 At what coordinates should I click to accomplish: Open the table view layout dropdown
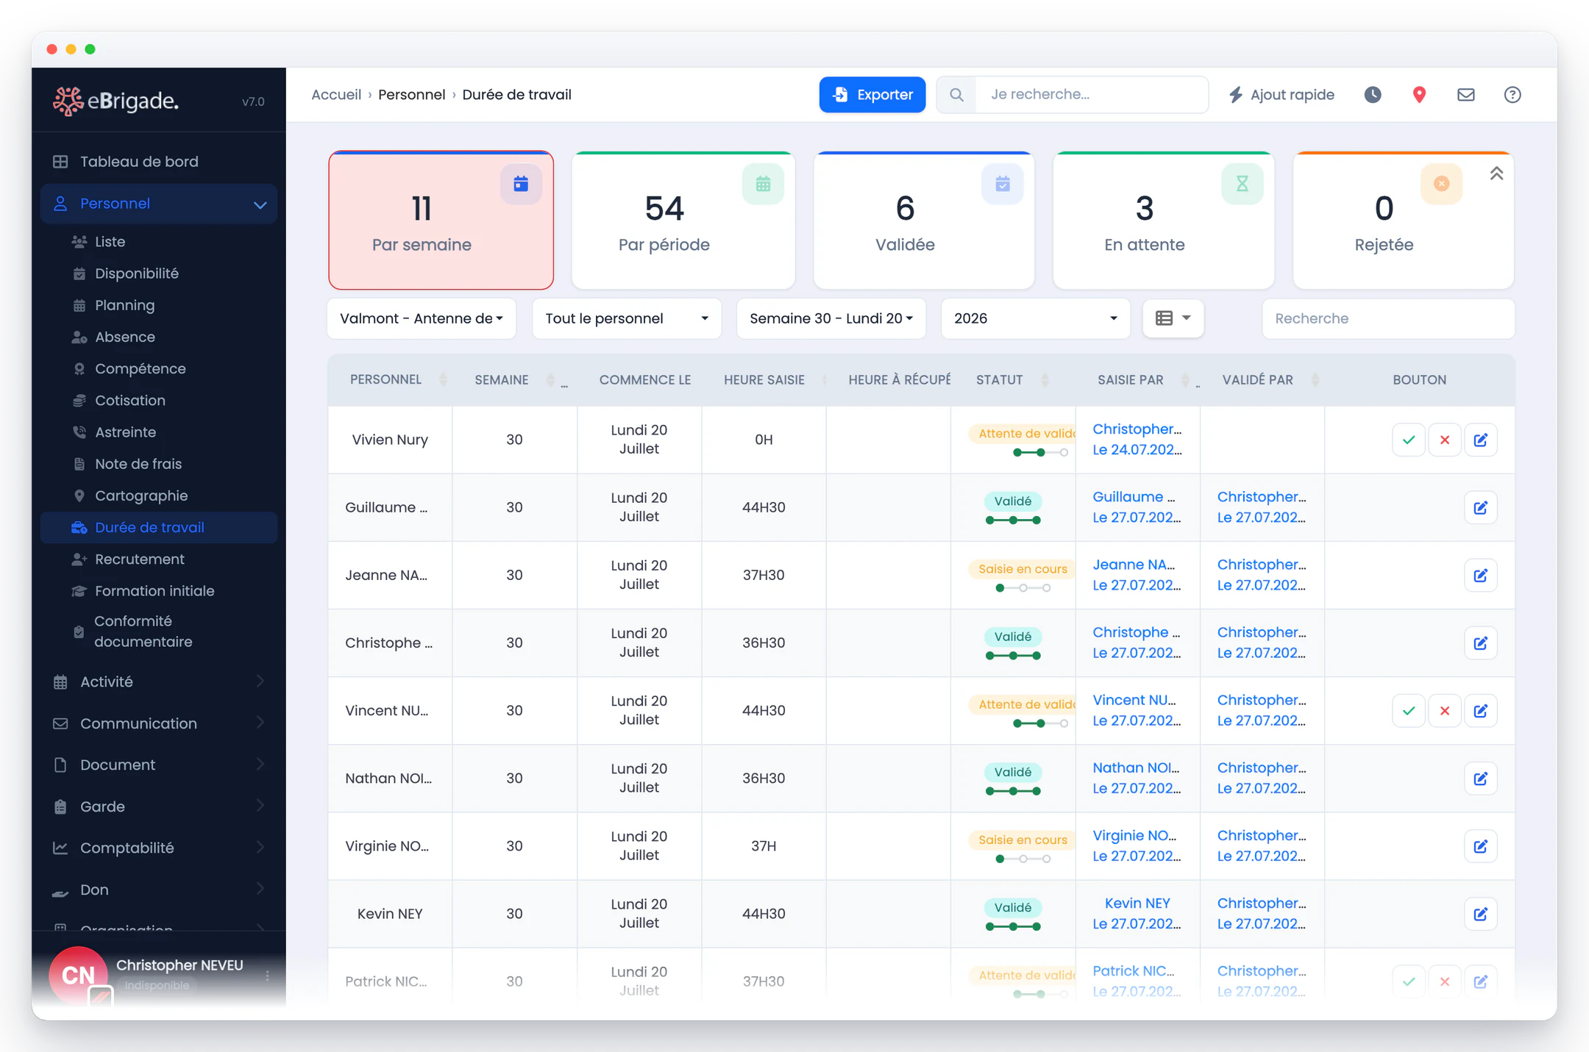coord(1173,318)
